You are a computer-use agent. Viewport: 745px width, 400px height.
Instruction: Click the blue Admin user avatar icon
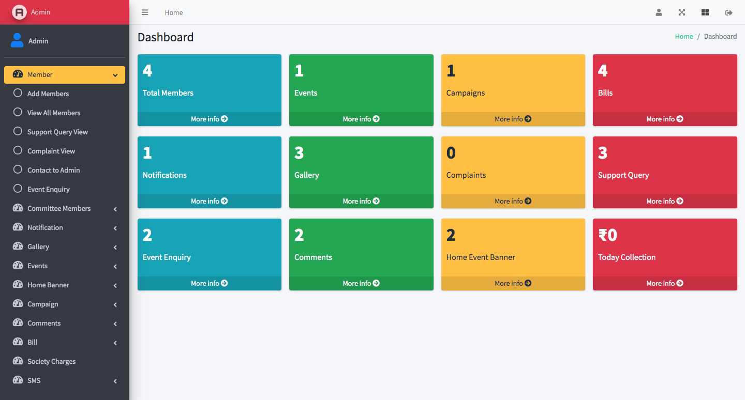(x=17, y=40)
